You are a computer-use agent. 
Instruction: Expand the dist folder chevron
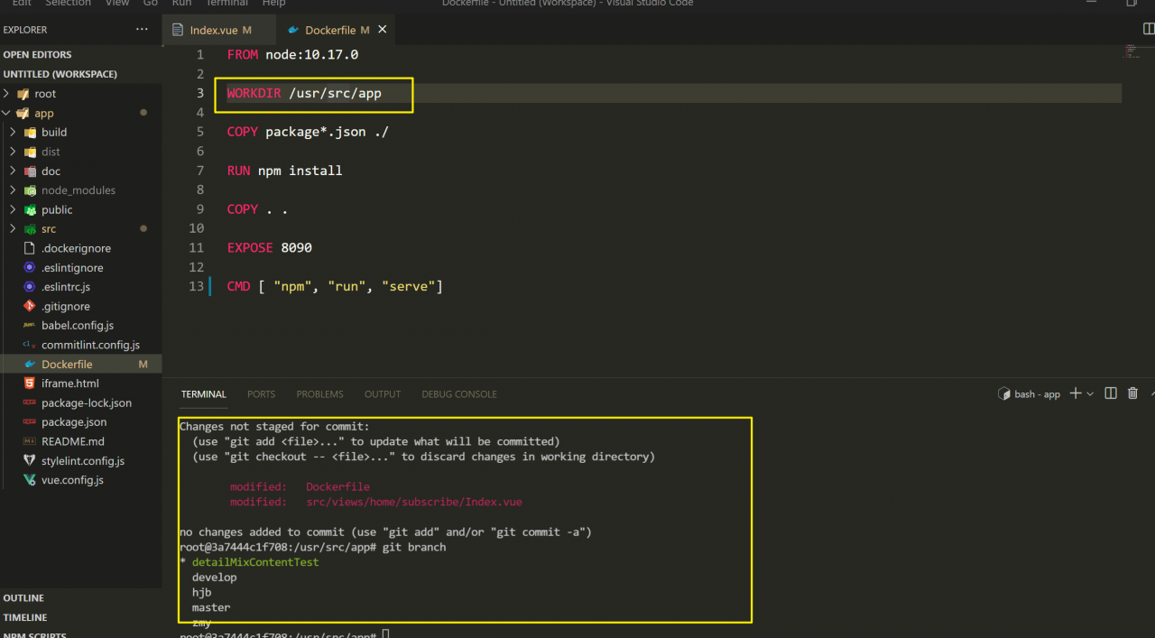point(14,152)
